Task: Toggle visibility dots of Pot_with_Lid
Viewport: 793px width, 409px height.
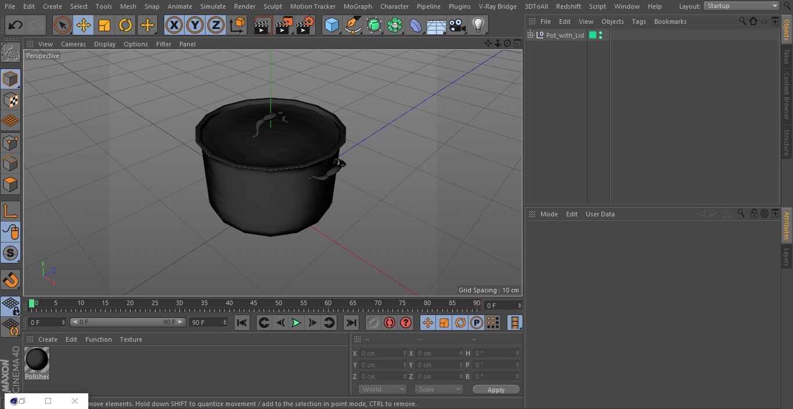Action: point(600,35)
